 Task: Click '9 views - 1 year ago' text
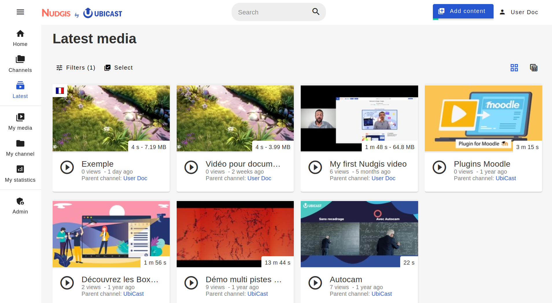pos(232,287)
